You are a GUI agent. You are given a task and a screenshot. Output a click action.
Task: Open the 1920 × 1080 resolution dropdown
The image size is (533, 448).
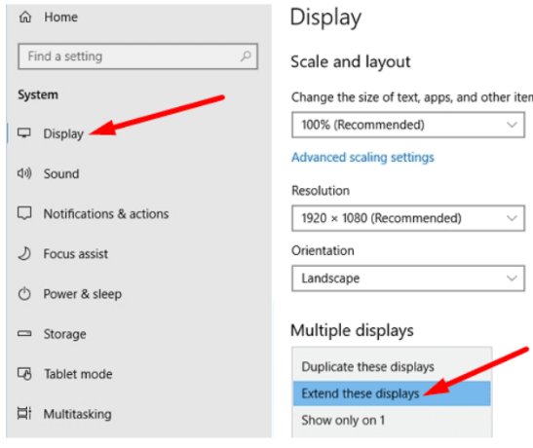coord(408,218)
